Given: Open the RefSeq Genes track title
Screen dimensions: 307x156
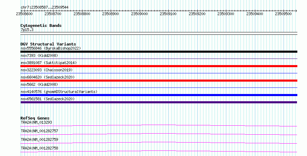Looking at the screenshot, I should coord(35,118).
